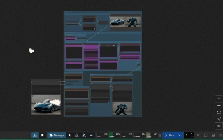Screen dimensions: 223x140
Task: Cancel the current run with the X icon
Action: point(198,135)
